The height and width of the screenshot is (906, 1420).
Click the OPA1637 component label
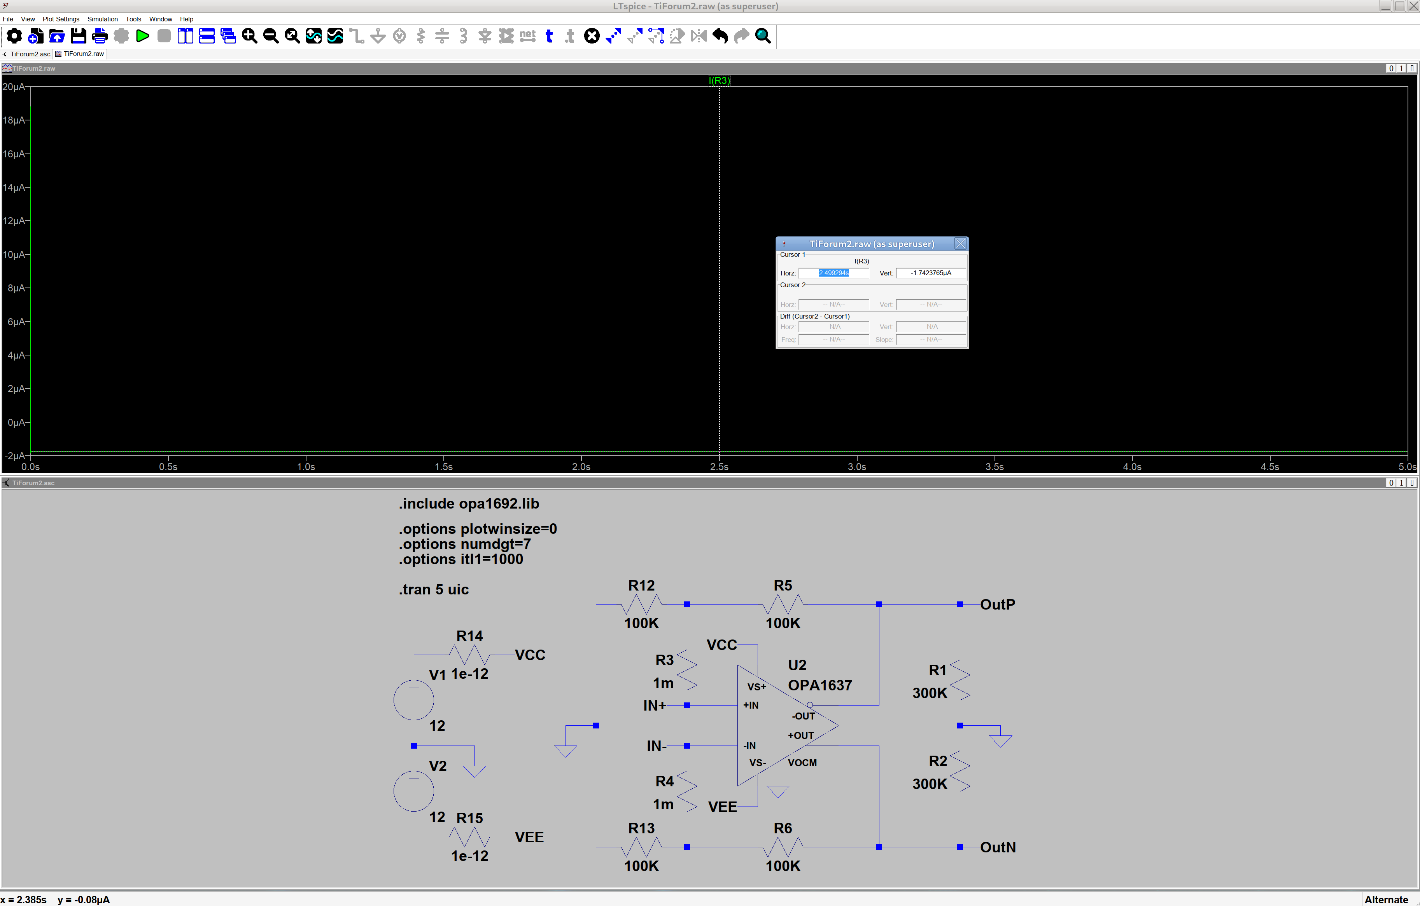820,685
